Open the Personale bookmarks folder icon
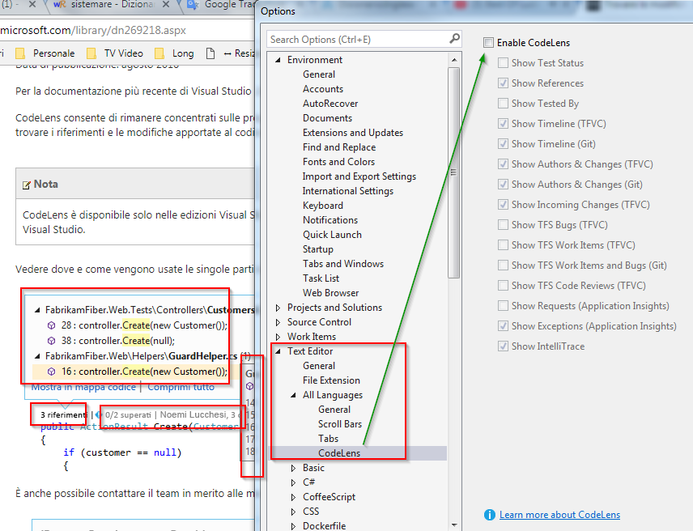This screenshot has width=693, height=531. pyautogui.click(x=19, y=53)
